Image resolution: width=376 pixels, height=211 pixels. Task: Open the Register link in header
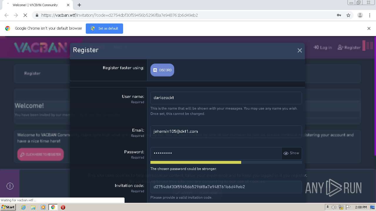click(349, 47)
